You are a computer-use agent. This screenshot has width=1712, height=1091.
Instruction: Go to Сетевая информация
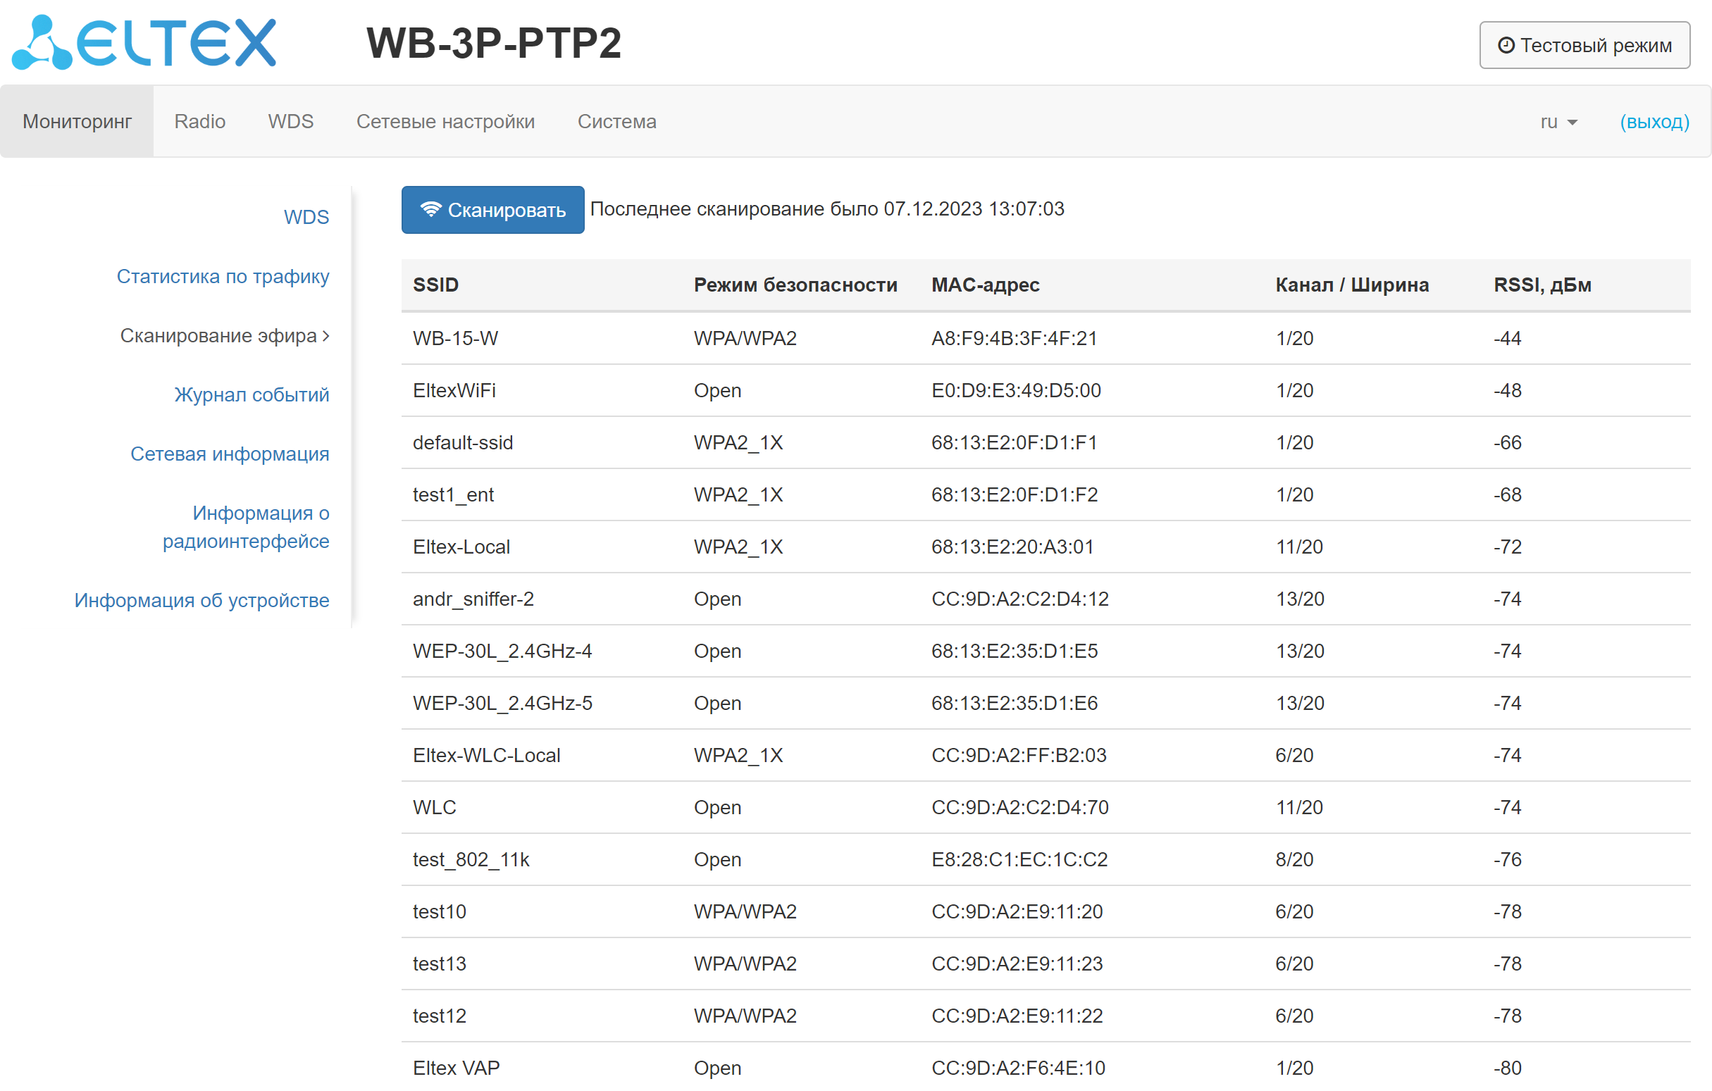(x=230, y=454)
